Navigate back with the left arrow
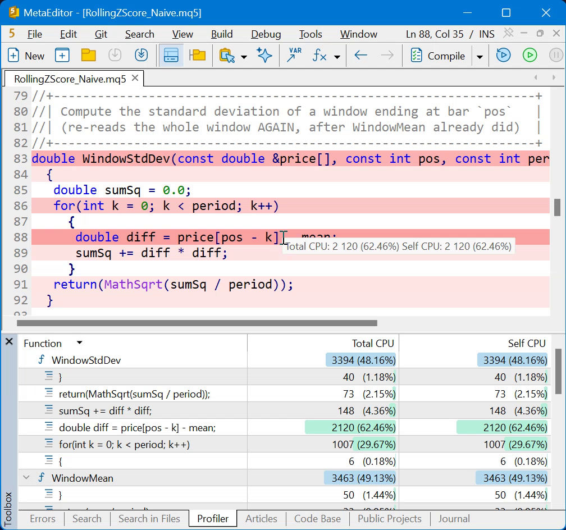 point(360,56)
